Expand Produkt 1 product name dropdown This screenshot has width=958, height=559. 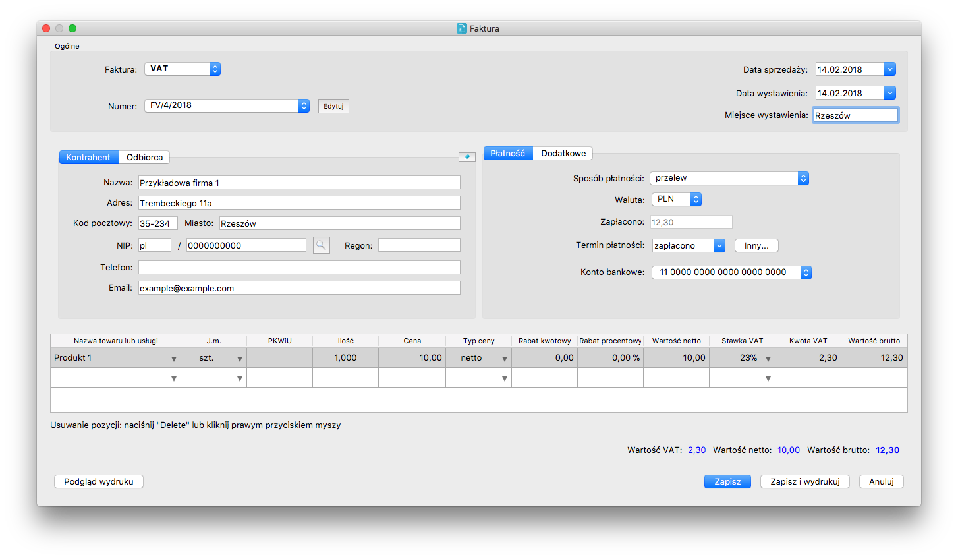click(x=174, y=359)
